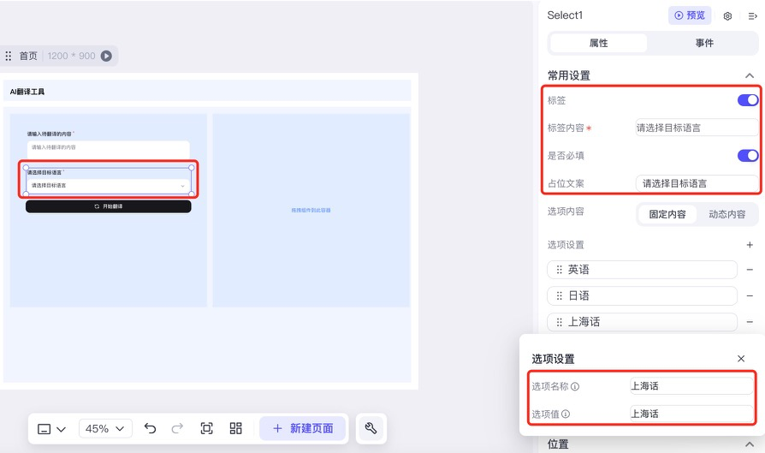The image size is (765, 453).
Task: Toggle the 标签 switch
Action: point(747,100)
